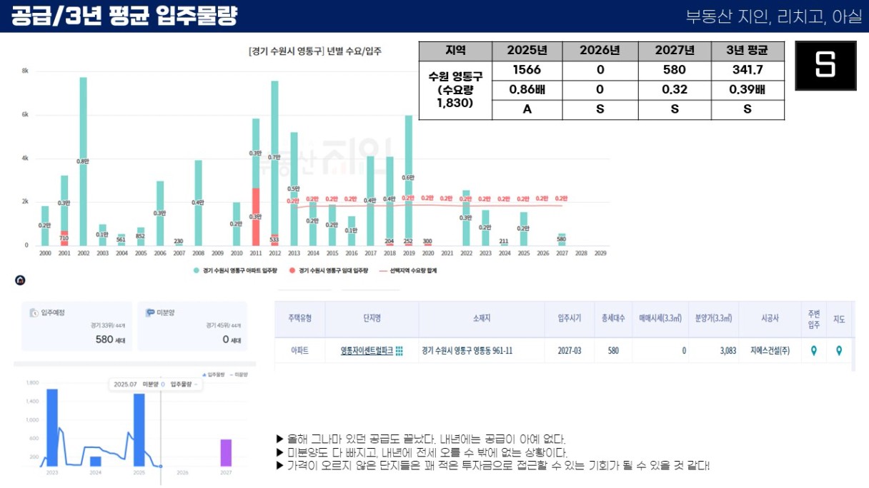The image size is (869, 488).
Task: Click the 주변입주 map pin icon
Action: pyautogui.click(x=813, y=351)
